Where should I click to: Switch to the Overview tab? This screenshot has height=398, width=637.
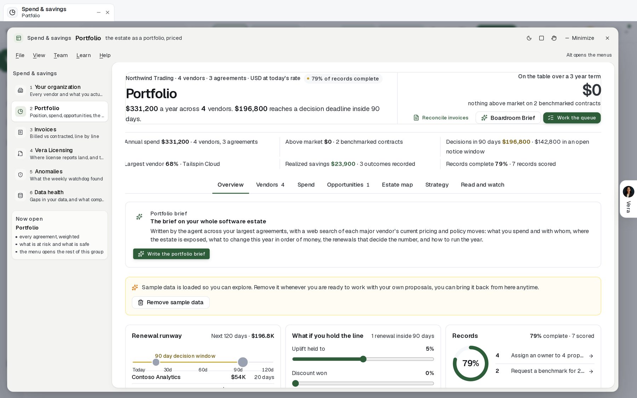(230, 185)
